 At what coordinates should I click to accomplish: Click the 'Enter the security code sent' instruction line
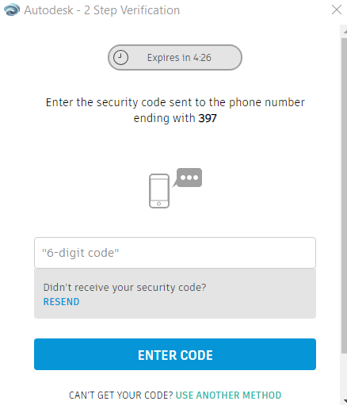point(175,102)
